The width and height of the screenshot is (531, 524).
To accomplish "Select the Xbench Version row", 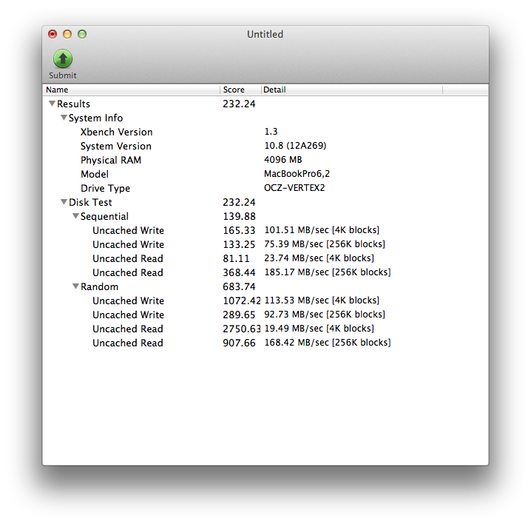I will click(x=265, y=132).
